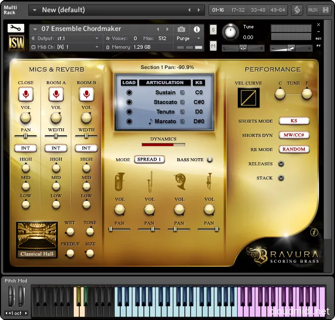Toggle the ROOM A microphone button
The image size is (335, 320).
click(x=56, y=94)
